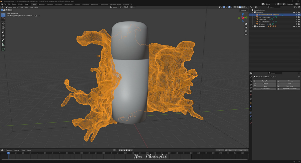The width and height of the screenshot is (301, 163).
Task: Select the Add Cube tool
Action: point(3,49)
